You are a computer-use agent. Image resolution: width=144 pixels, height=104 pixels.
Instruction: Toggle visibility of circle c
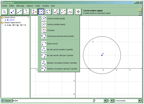5,25
